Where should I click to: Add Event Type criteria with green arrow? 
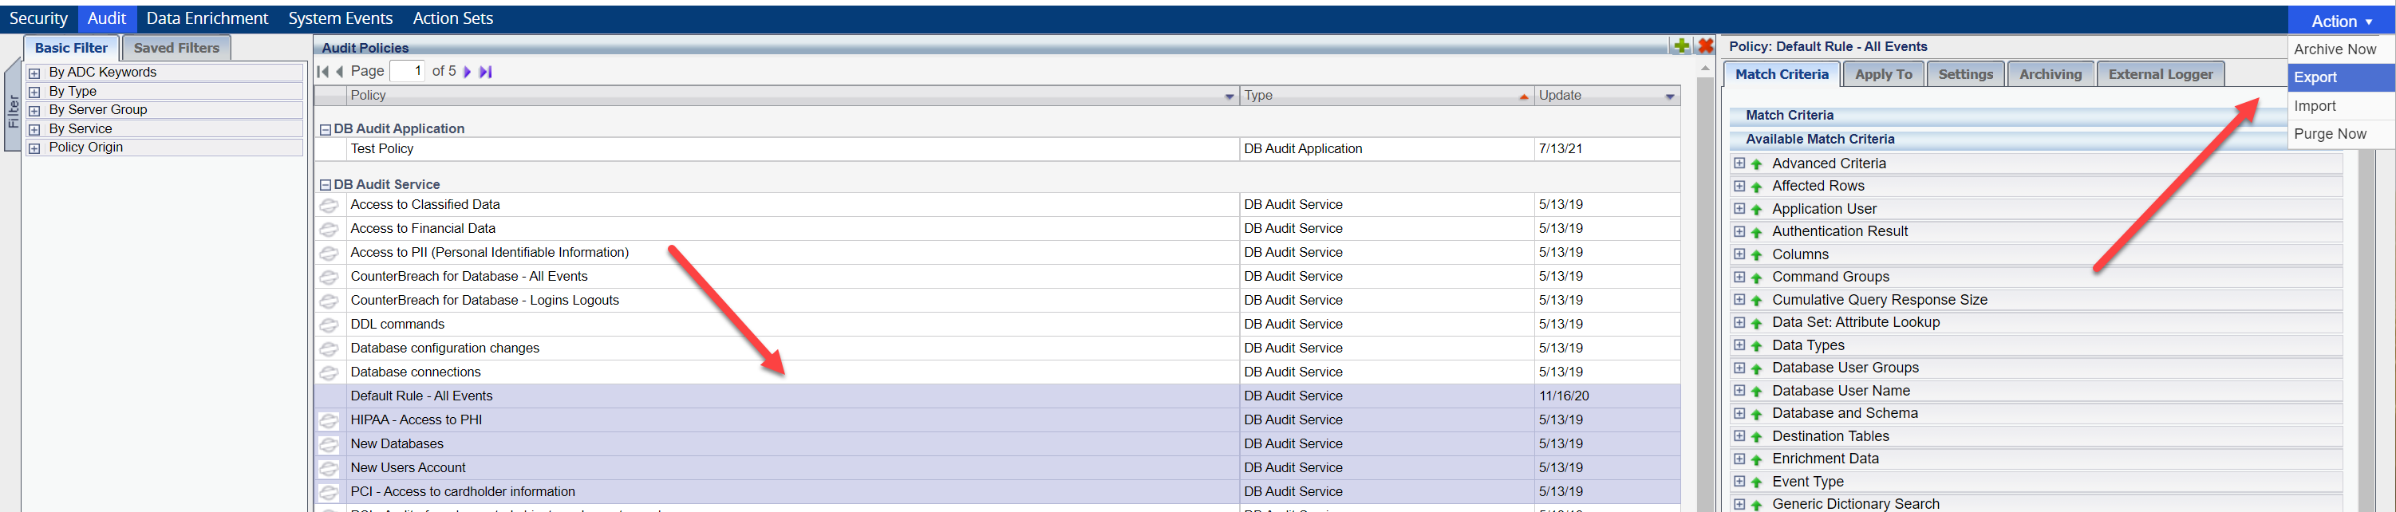(1756, 483)
